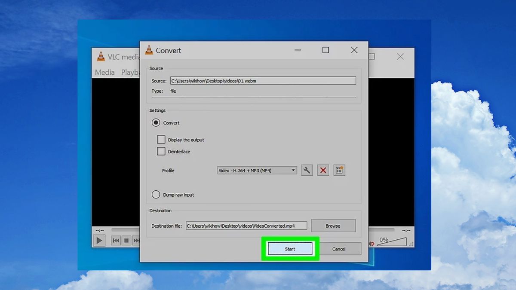Cancel the Convert dialog
This screenshot has height=290, width=516.
[x=339, y=249]
